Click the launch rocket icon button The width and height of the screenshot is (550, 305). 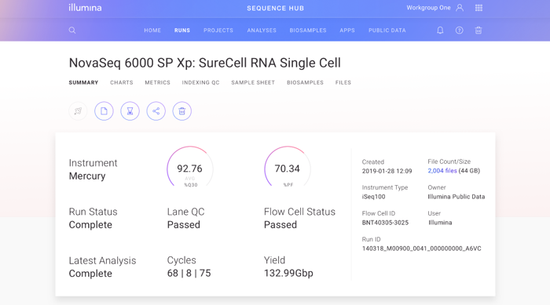(x=78, y=111)
